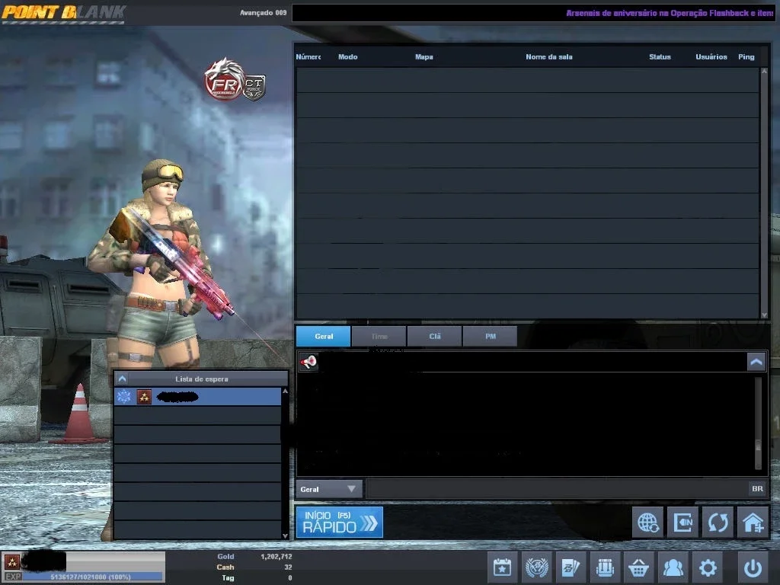
Task: Sort rooms by Número column
Action: pyautogui.click(x=308, y=56)
